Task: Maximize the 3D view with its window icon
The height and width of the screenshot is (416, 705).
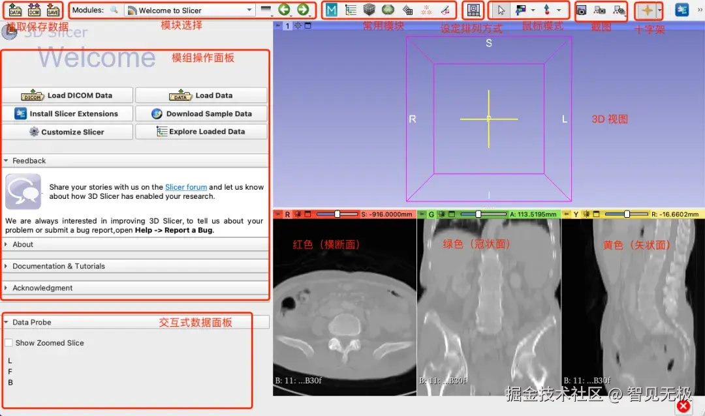Action: click(x=308, y=25)
